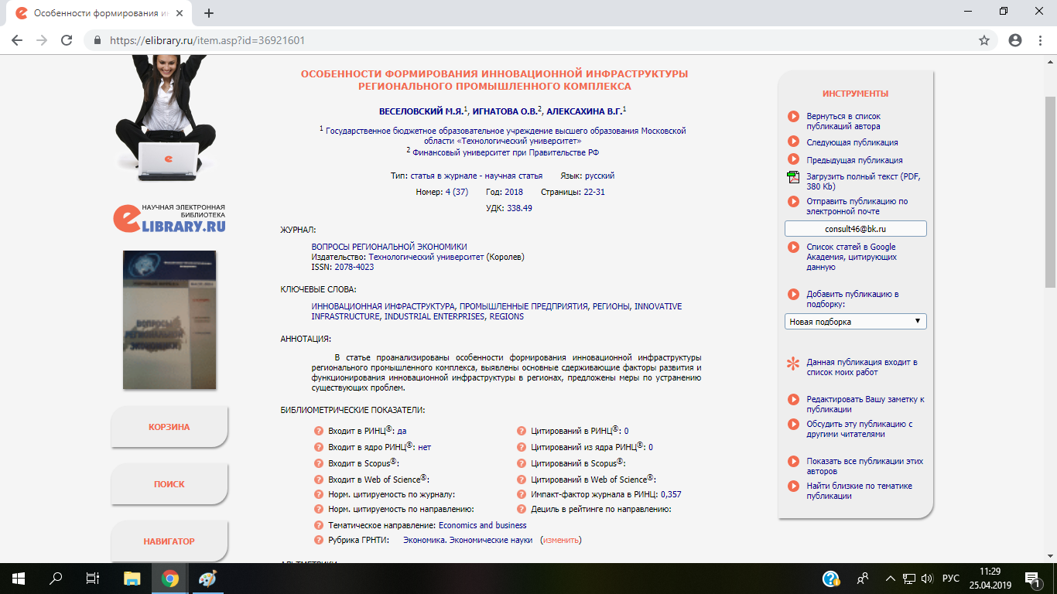Open keyword 'ПРОМЫШЛЕННЫЕ ПРЕДПРИЯТИЯ'
Screen dimensions: 1057x594
coord(524,307)
